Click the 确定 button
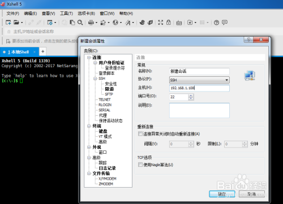Screen dimensions: 283x204 (x=222, y=194)
